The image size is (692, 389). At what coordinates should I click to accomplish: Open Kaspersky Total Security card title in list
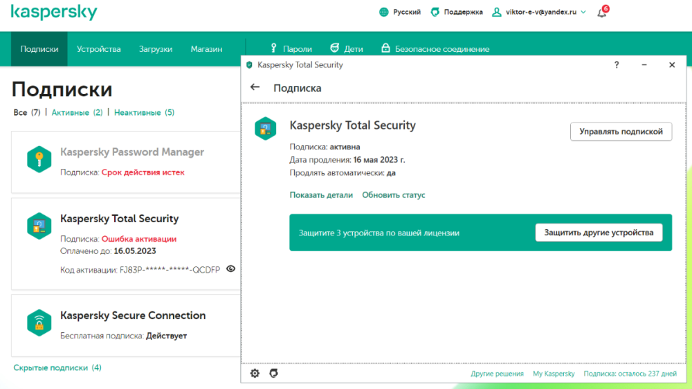[119, 219]
